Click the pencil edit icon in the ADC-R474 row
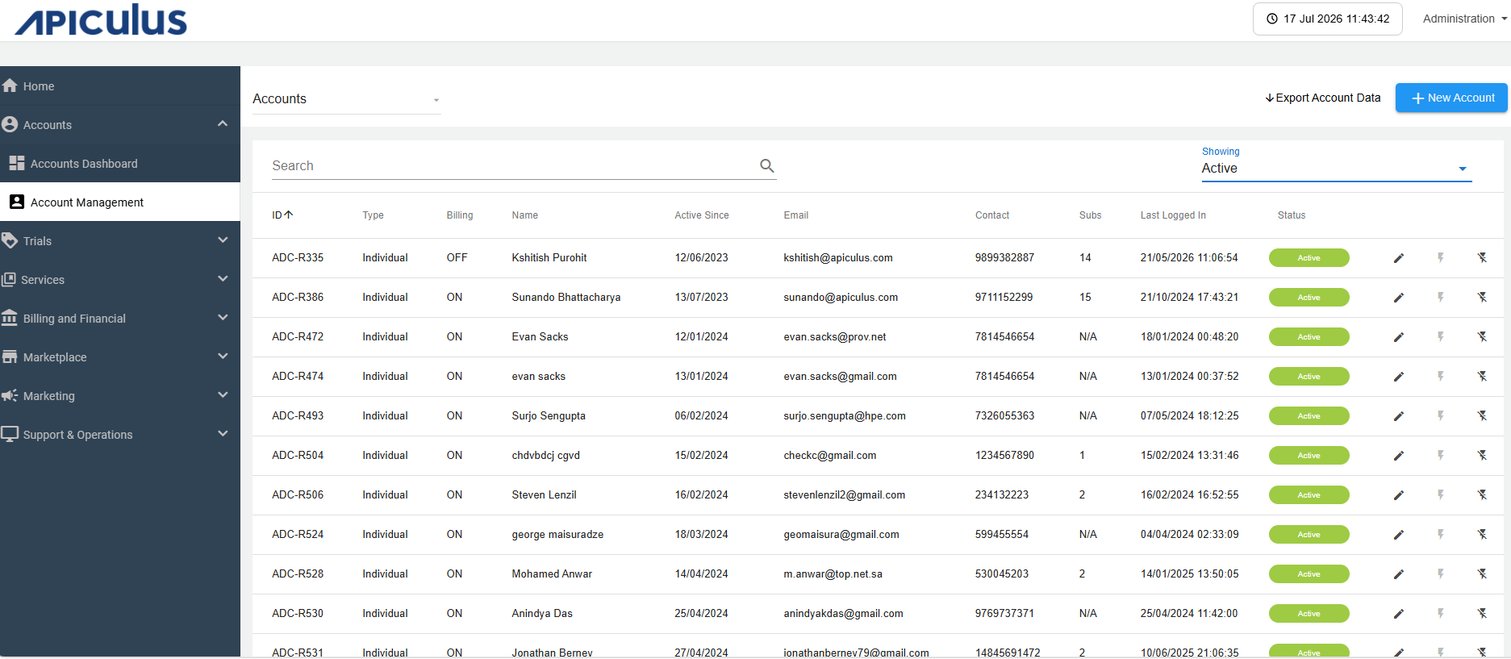 (x=1399, y=377)
